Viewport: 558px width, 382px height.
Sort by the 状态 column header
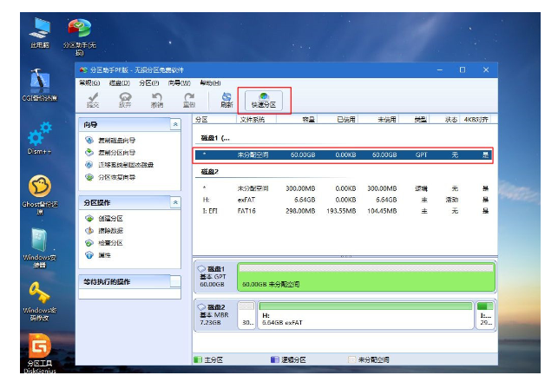pyautogui.click(x=445, y=120)
